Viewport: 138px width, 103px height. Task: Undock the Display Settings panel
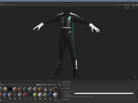pos(134,82)
